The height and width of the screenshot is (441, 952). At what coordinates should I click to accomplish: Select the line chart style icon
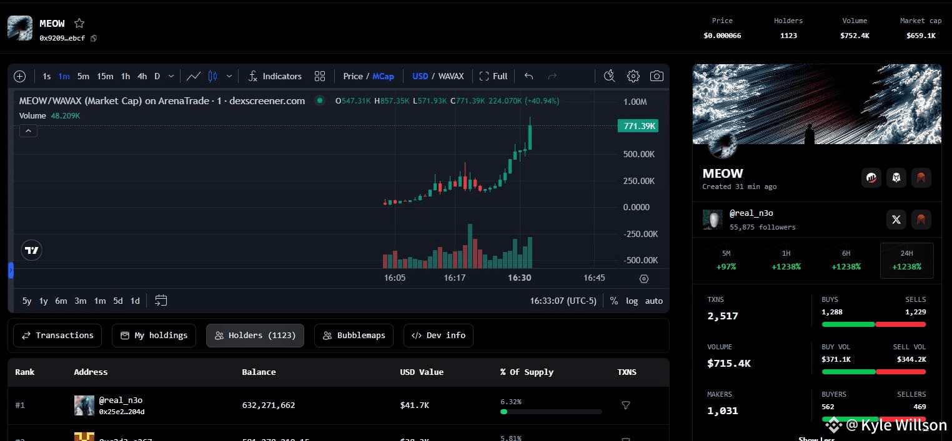[x=194, y=76]
